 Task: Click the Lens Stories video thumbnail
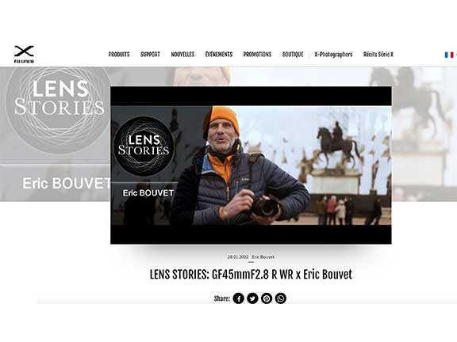[x=251, y=165]
